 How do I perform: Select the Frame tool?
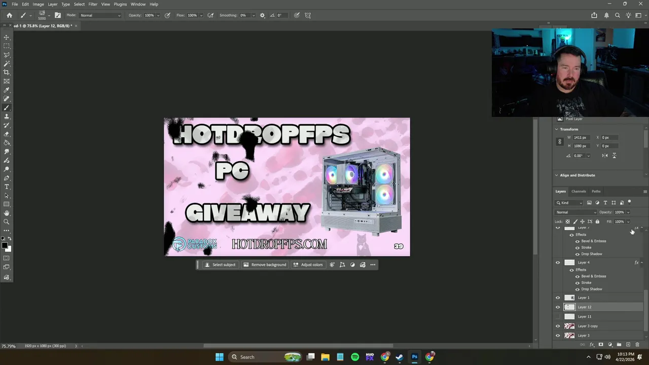pyautogui.click(x=7, y=81)
